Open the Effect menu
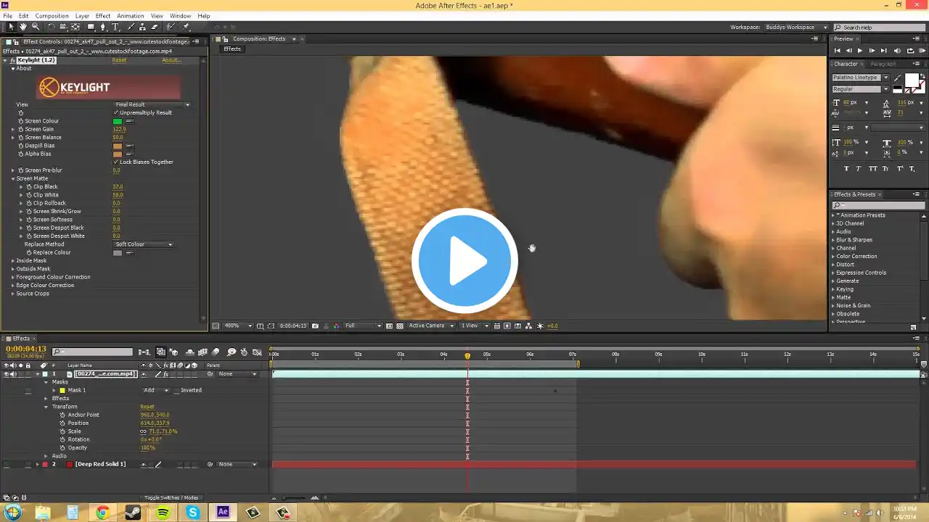The image size is (929, 522). tap(103, 16)
